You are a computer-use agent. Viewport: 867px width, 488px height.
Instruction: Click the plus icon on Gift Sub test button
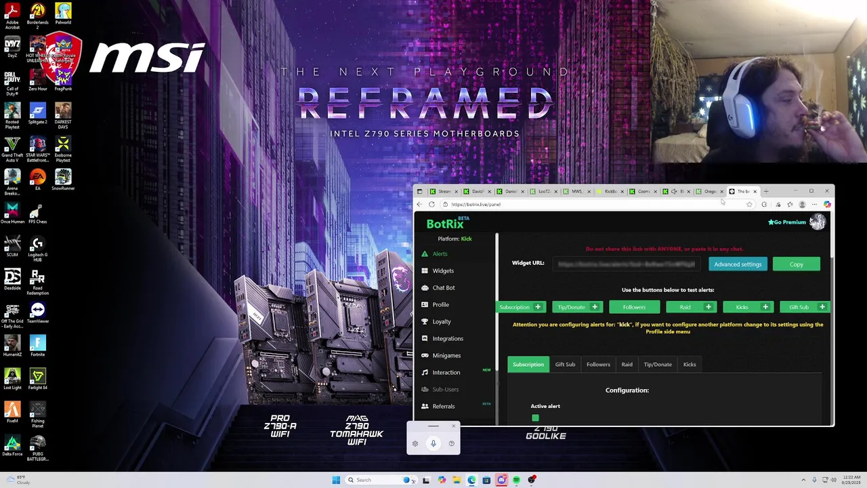tap(822, 307)
